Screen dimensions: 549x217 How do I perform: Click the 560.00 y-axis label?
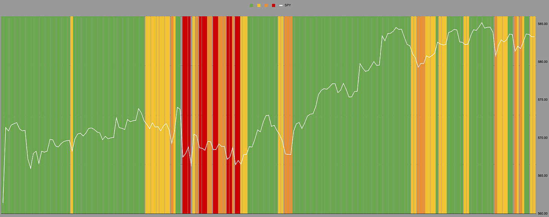click(x=542, y=213)
